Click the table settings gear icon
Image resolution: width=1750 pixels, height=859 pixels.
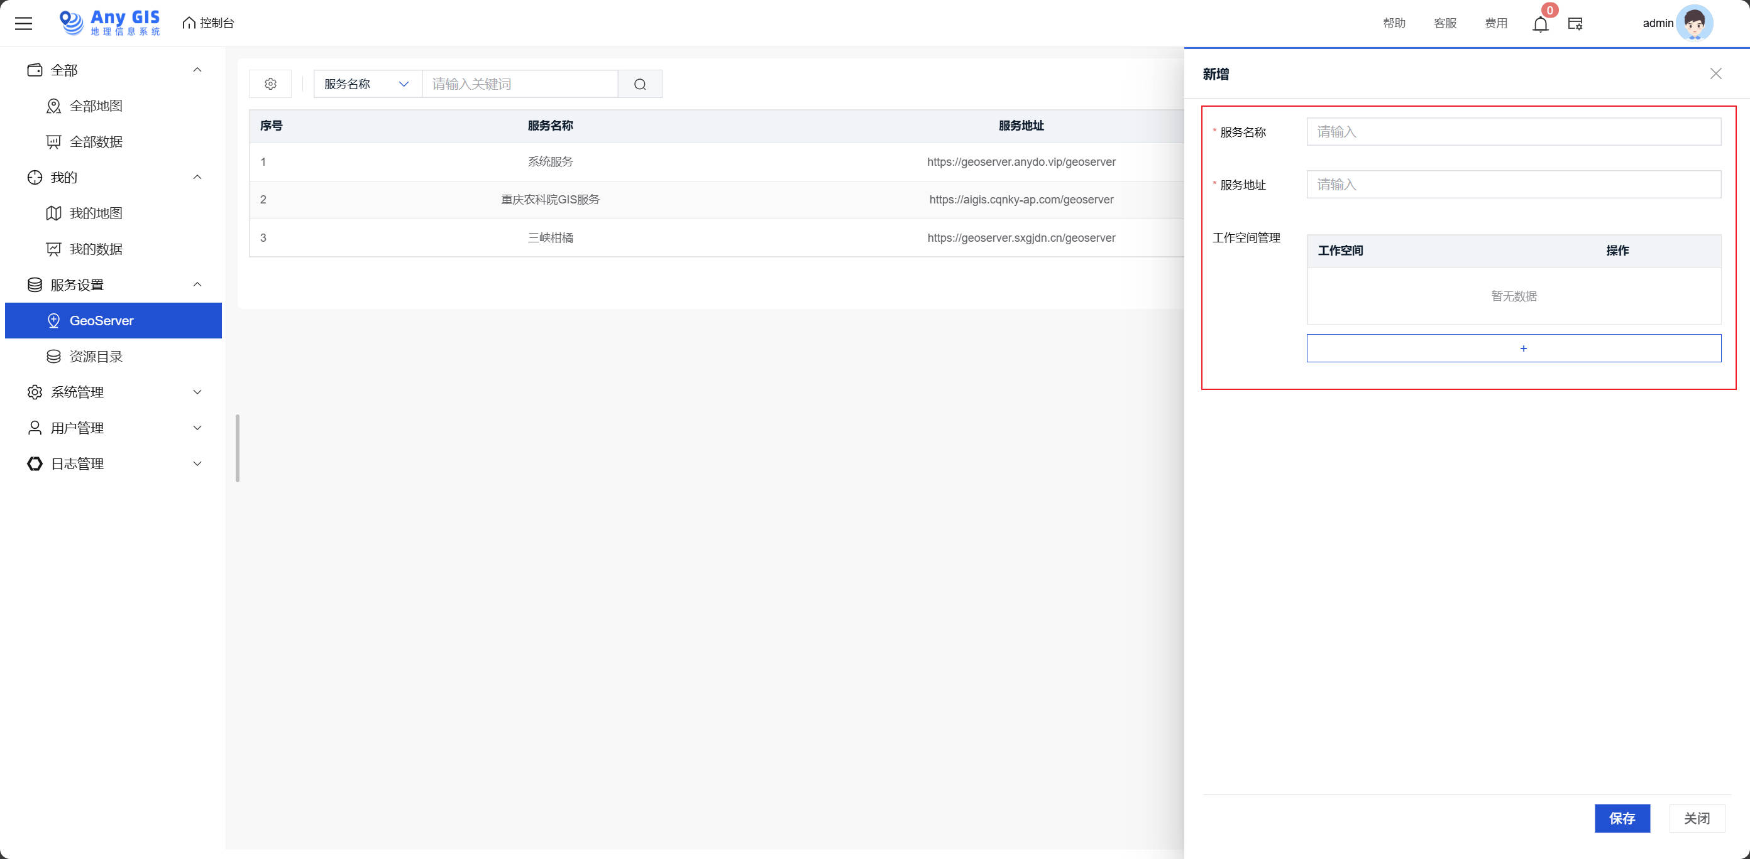coord(270,84)
